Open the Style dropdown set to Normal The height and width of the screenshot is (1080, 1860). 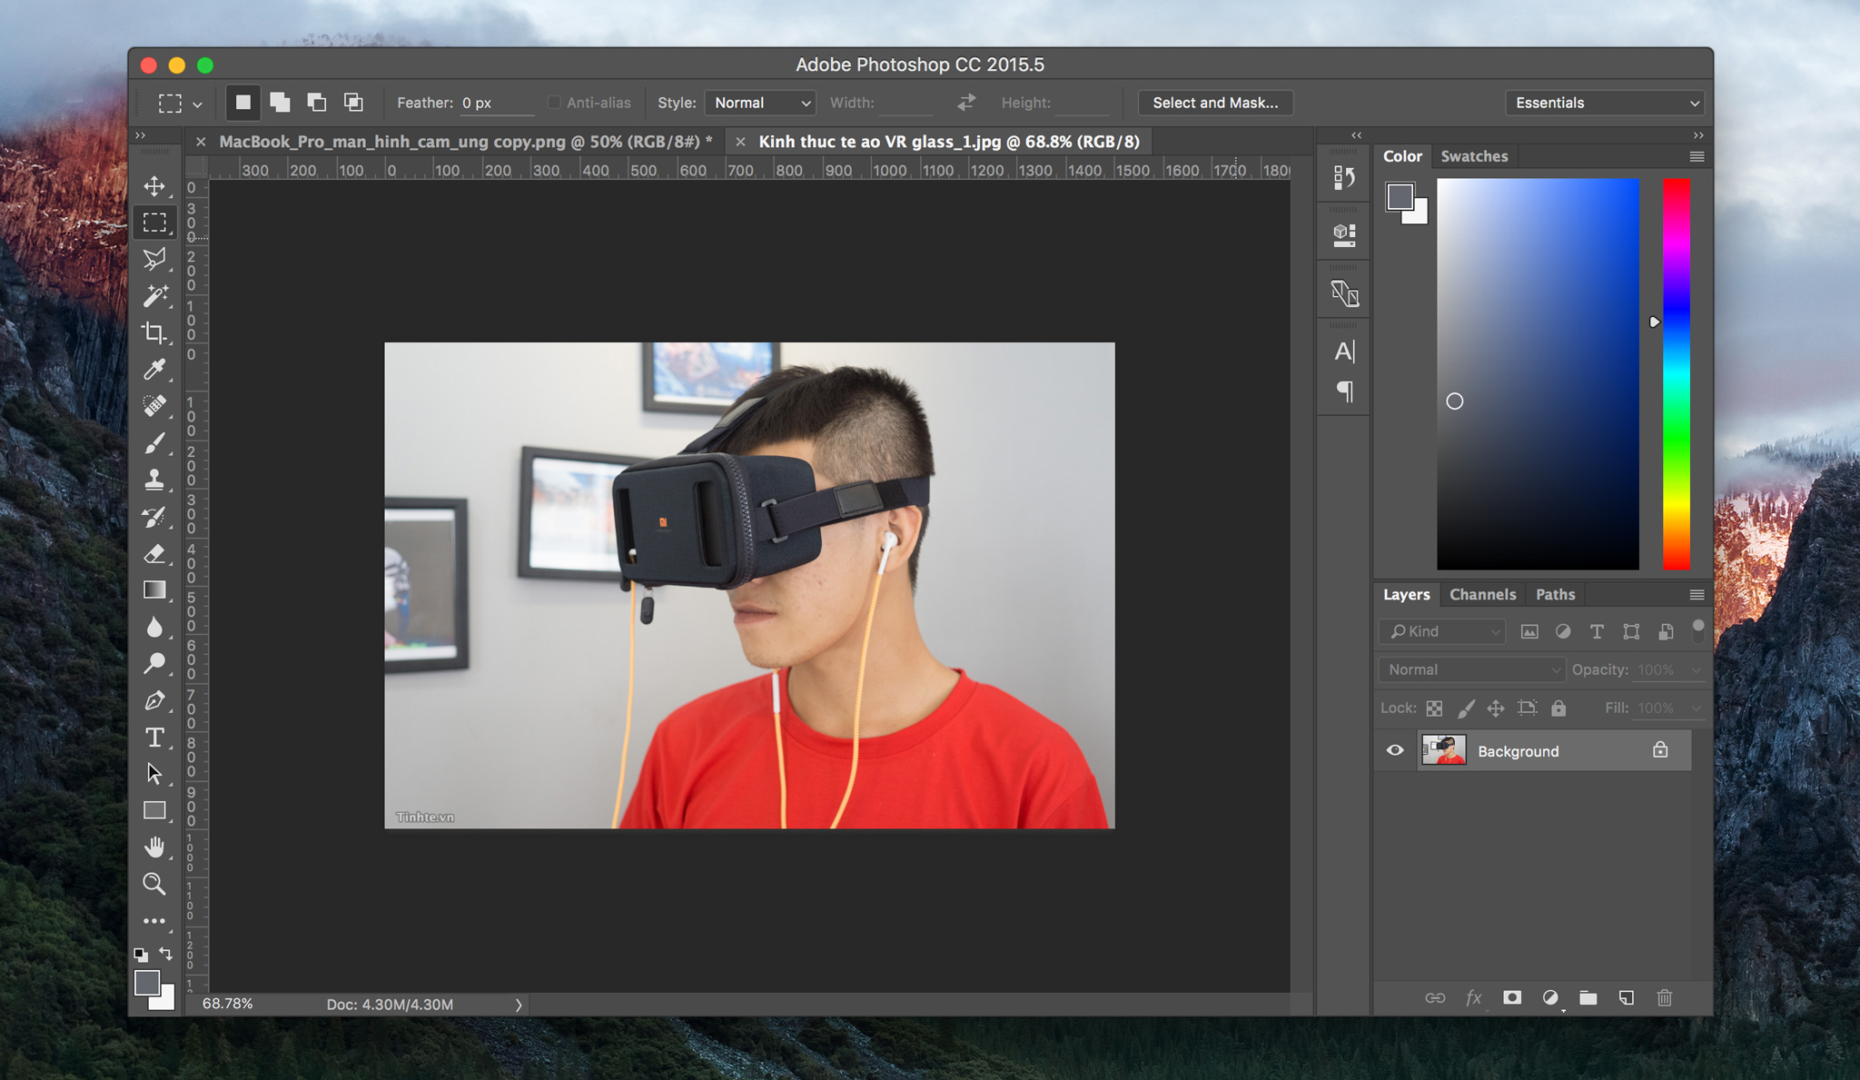[760, 103]
